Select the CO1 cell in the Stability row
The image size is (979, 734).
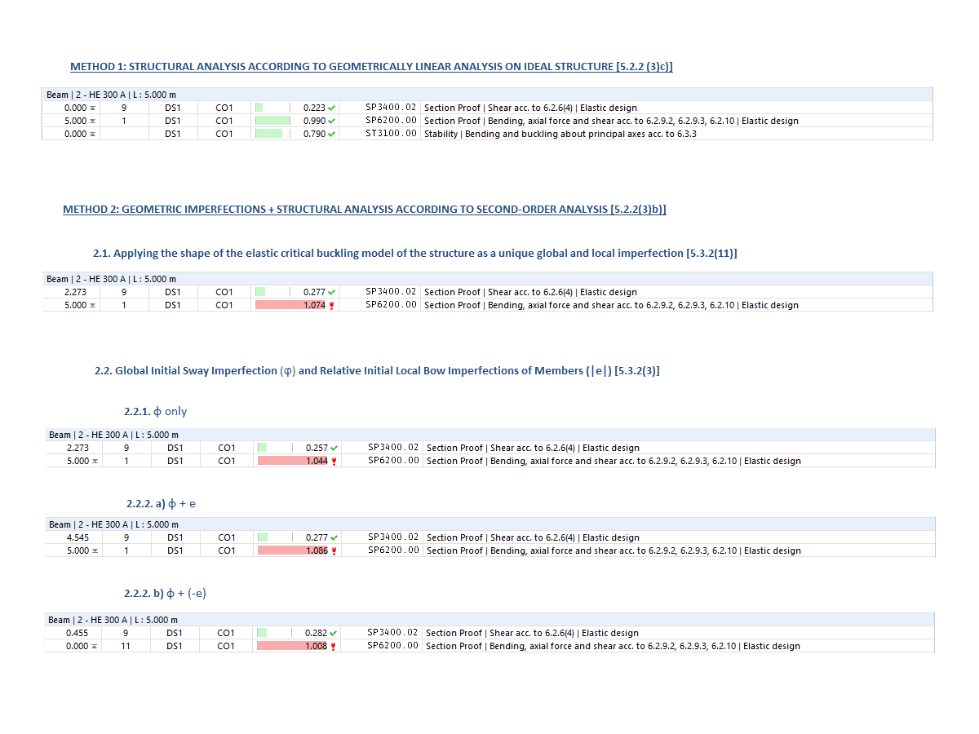click(x=224, y=134)
